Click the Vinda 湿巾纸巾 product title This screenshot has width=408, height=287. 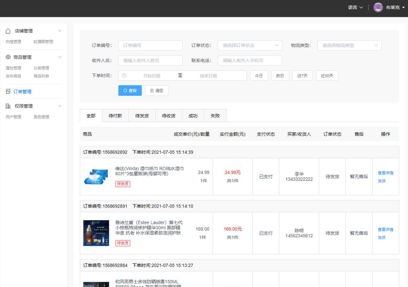click(150, 171)
